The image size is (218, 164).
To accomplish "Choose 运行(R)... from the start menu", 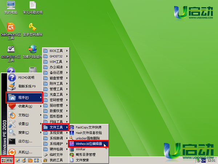I will pyautogui.click(x=25, y=141).
